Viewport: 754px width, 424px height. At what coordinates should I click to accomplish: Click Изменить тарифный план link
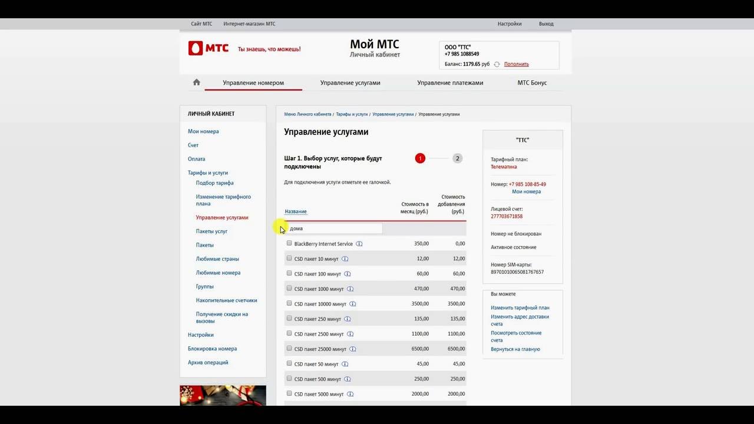(520, 308)
